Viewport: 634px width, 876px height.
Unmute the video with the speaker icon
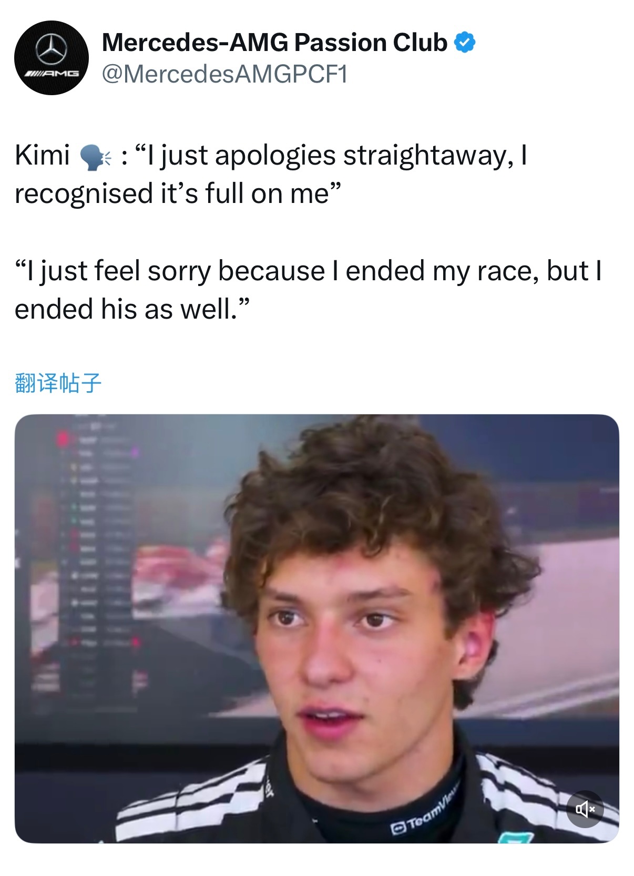[x=585, y=809]
